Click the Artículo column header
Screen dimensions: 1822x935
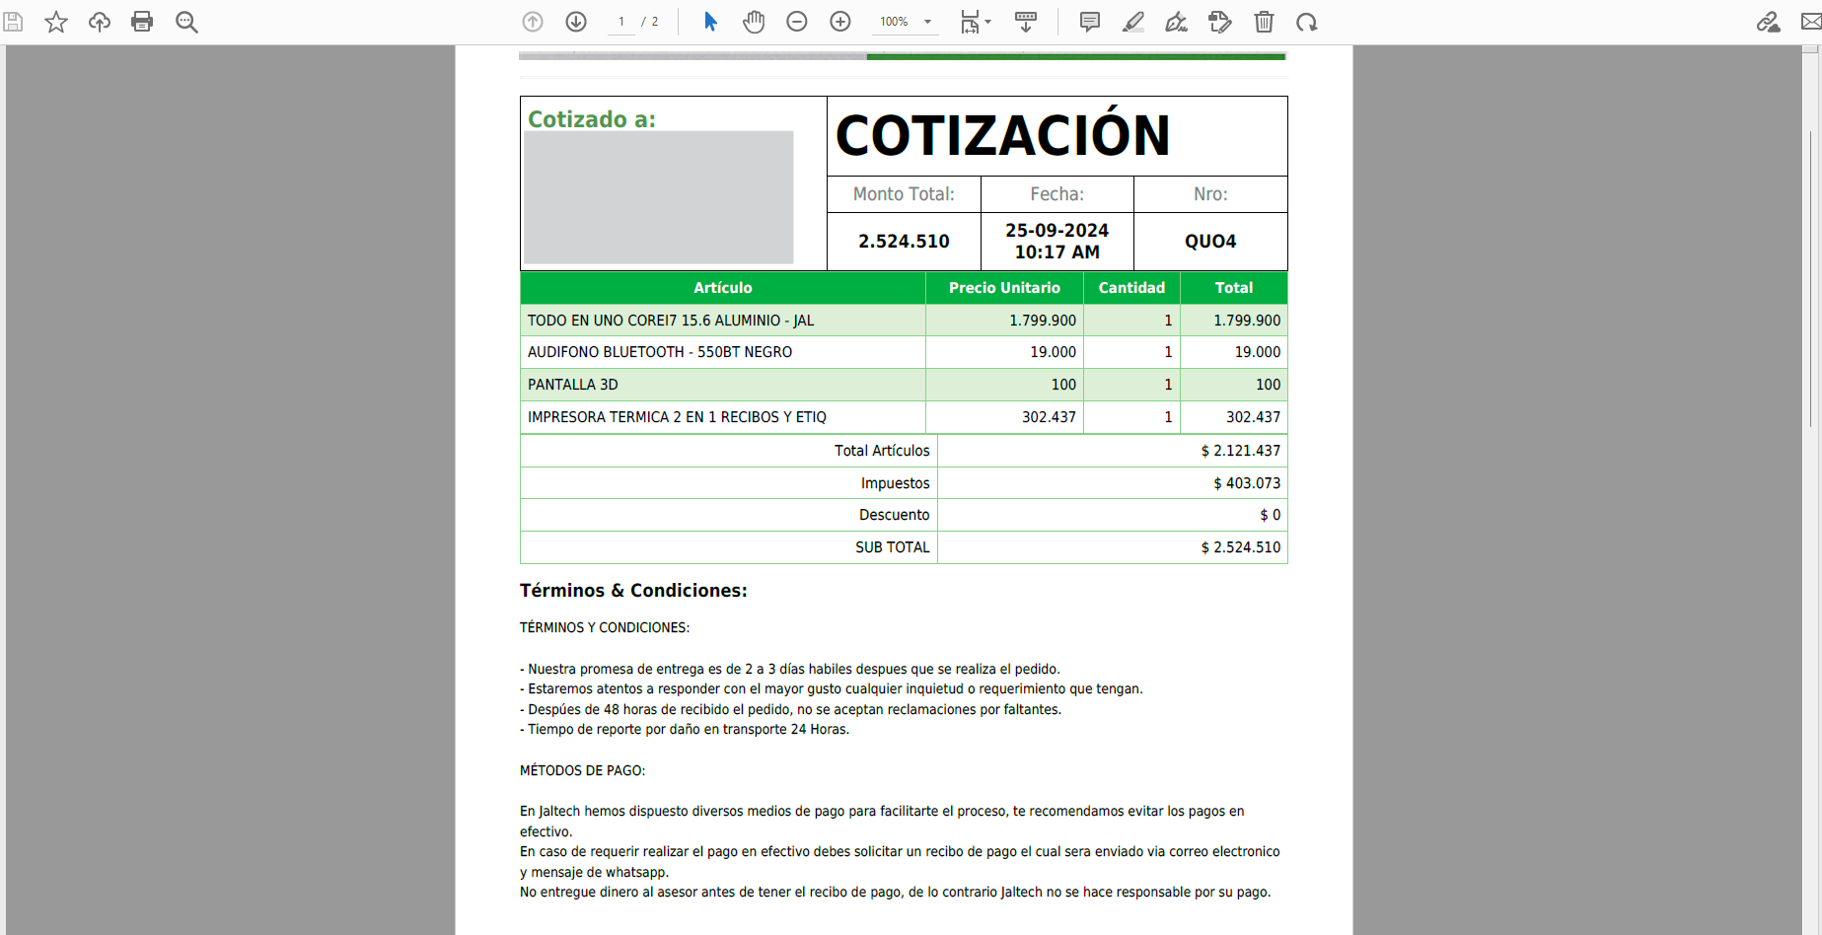(723, 288)
